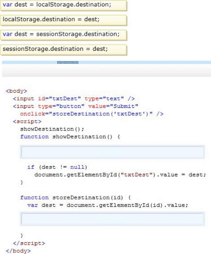Screen dimensions: 211x254
Task: Click the opening <body> tag line
Action: (x=16, y=91)
